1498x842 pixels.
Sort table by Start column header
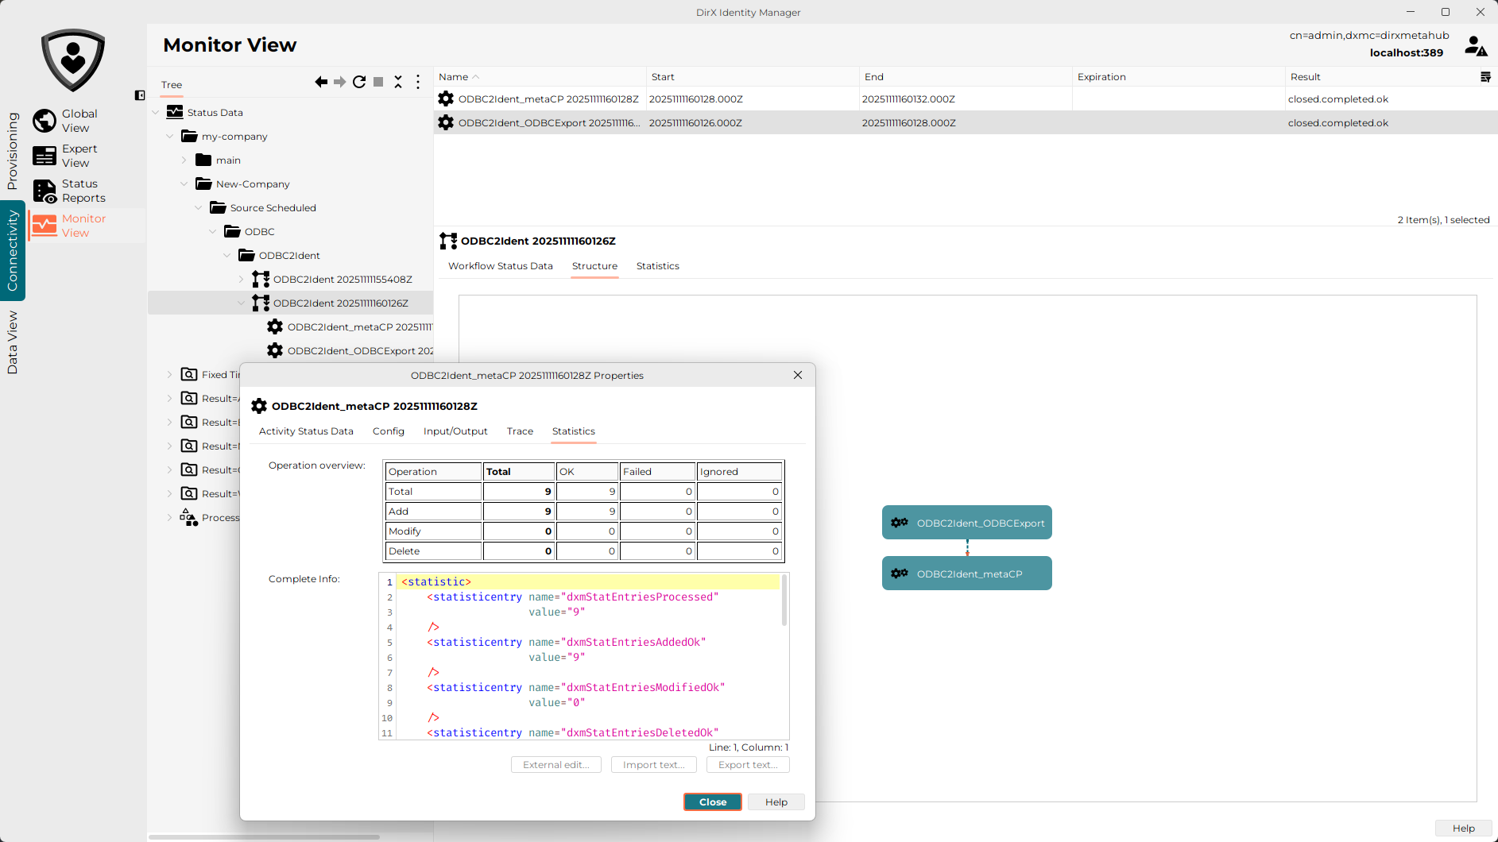click(753, 77)
